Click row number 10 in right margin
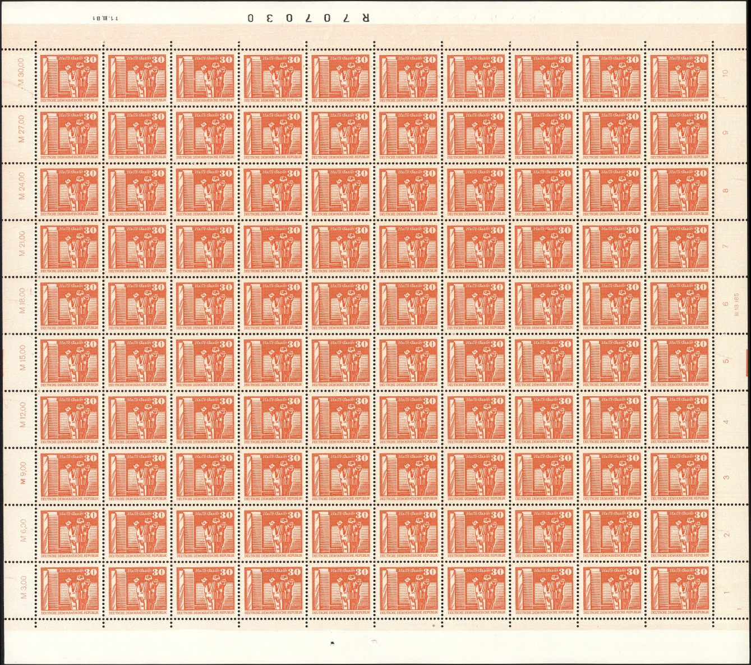 point(726,73)
